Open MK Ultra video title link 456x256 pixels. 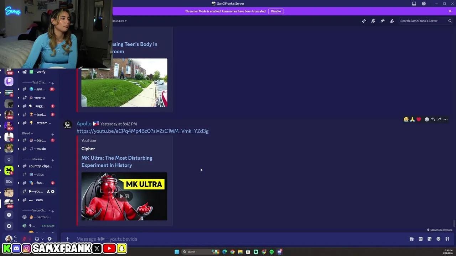pyautogui.click(x=117, y=161)
